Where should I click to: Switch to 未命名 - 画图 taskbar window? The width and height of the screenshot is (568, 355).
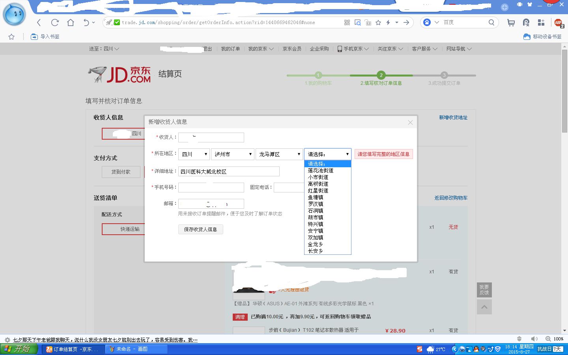[x=136, y=349]
